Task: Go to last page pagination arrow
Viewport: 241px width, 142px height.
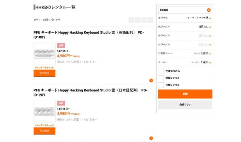Action: pos(150,20)
